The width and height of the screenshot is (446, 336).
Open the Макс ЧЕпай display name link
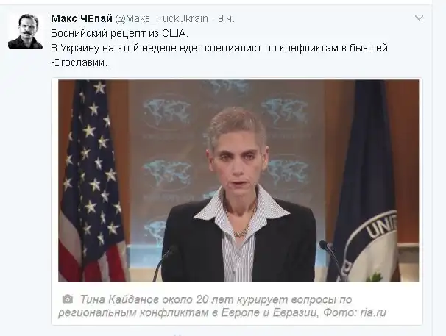pos(82,18)
